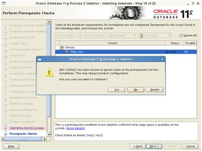Click the vertical scrollbar thumb of steps
The height and width of the screenshot is (151, 202).
pos(49,70)
